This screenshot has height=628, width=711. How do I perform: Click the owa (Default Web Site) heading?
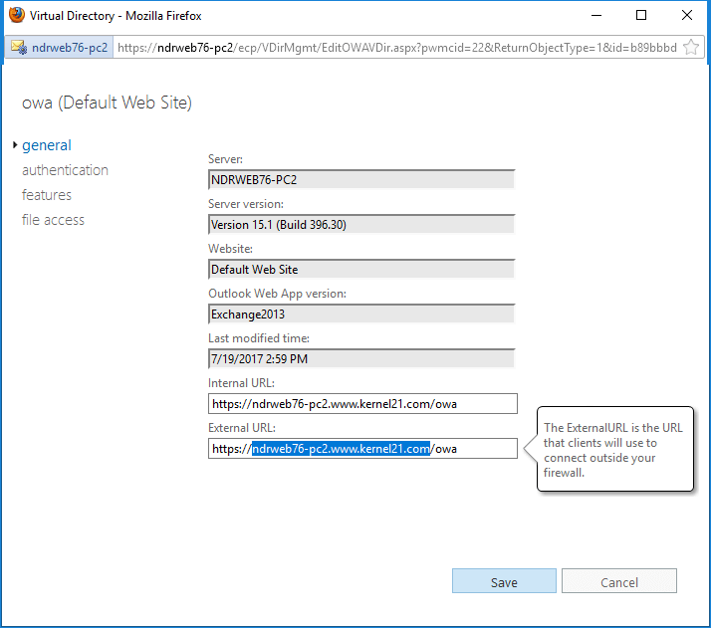pyautogui.click(x=107, y=103)
